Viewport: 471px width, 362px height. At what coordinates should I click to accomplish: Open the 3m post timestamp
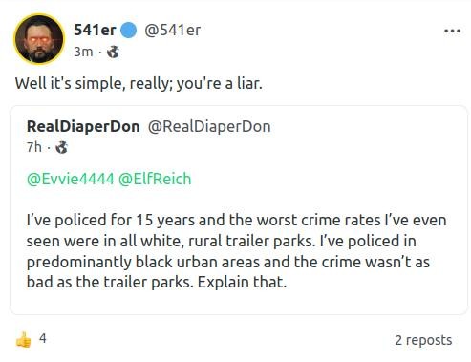pyautogui.click(x=83, y=52)
